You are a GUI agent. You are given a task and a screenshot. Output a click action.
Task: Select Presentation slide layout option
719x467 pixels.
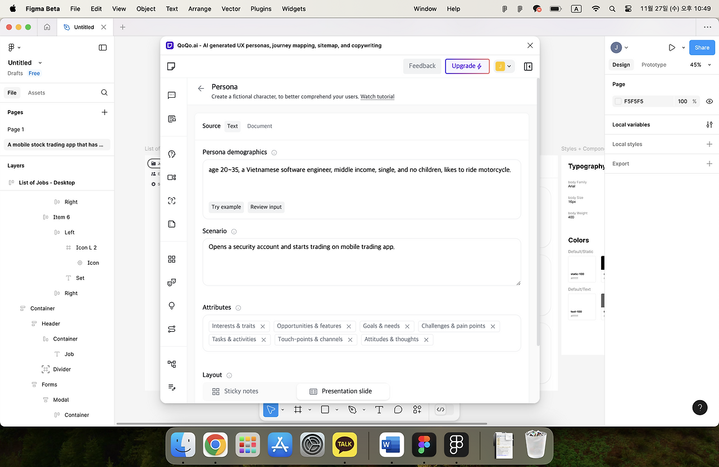coord(343,391)
